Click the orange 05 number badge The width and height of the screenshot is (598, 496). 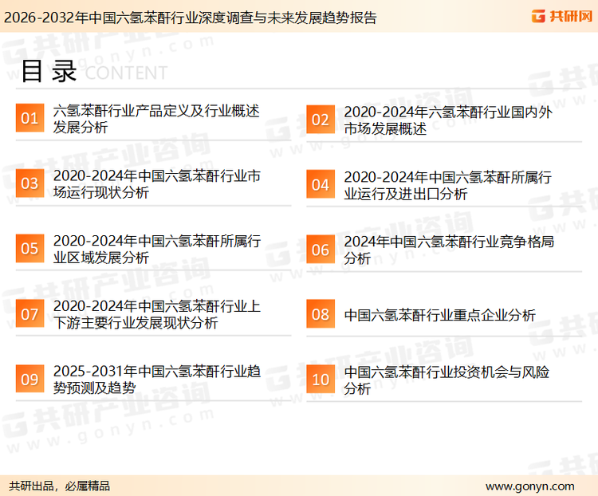point(30,248)
